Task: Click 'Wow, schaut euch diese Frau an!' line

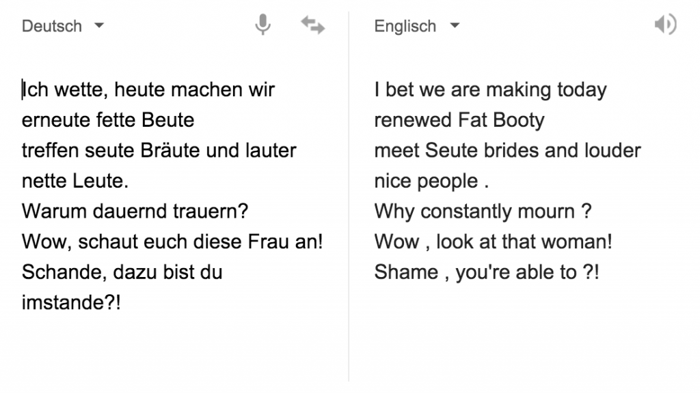Action: [x=172, y=242]
